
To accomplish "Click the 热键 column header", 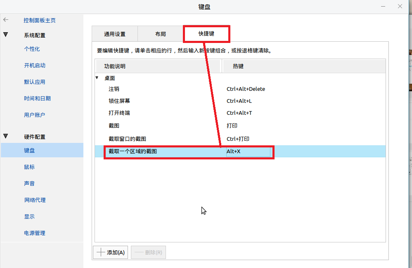I will pos(304,66).
